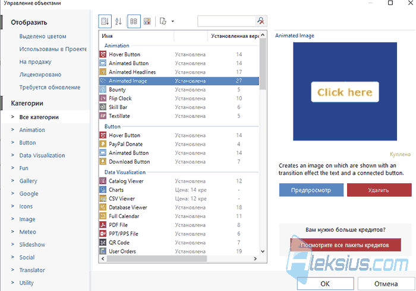Click the alphabetical sort icon in toolbar

118,21
